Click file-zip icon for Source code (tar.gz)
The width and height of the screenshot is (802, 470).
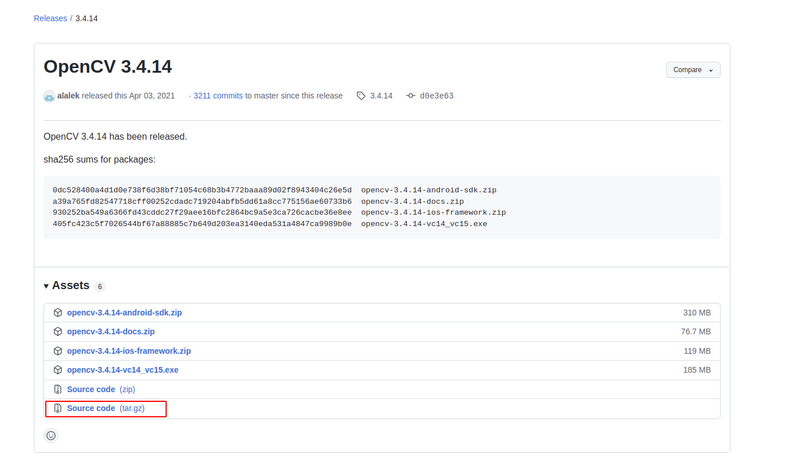58,408
